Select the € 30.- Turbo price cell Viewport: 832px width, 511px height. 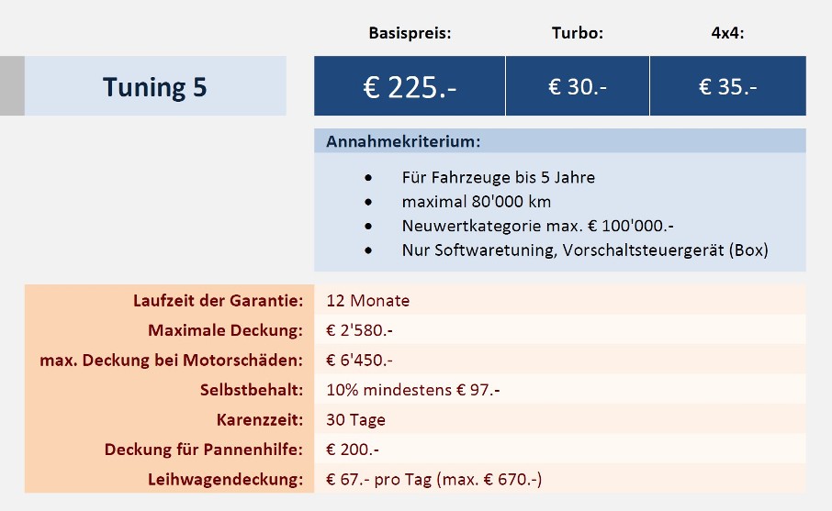(578, 86)
